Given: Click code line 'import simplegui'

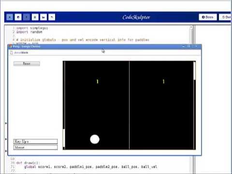Looking at the screenshot, I should pos(32,28).
